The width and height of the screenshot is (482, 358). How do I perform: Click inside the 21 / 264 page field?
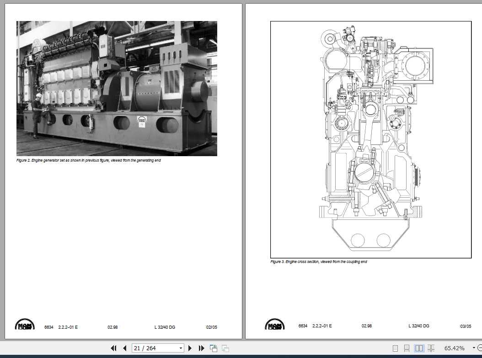click(x=151, y=348)
